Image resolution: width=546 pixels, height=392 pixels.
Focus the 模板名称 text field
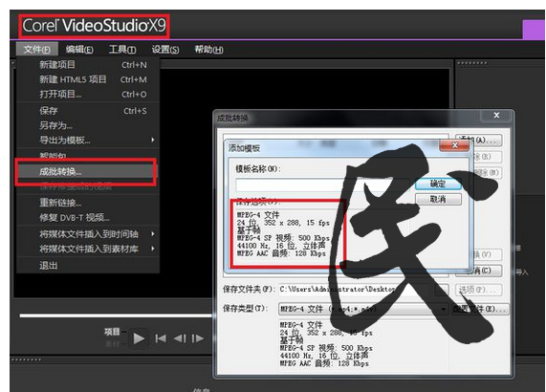(x=323, y=185)
